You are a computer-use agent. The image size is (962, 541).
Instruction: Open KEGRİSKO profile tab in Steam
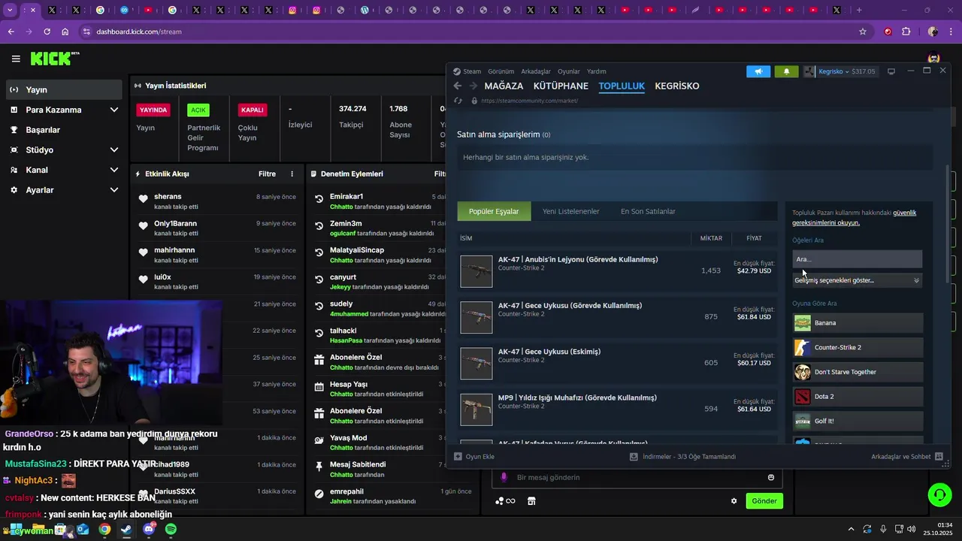[677, 86]
